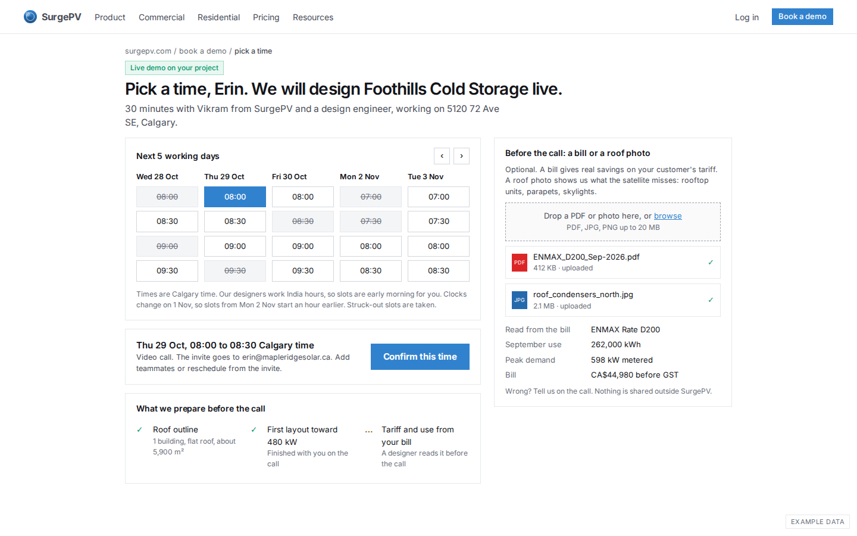Pick the Fri 30 Oct 09:30 slot
Image resolution: width=857 pixels, height=536 pixels.
(303, 271)
